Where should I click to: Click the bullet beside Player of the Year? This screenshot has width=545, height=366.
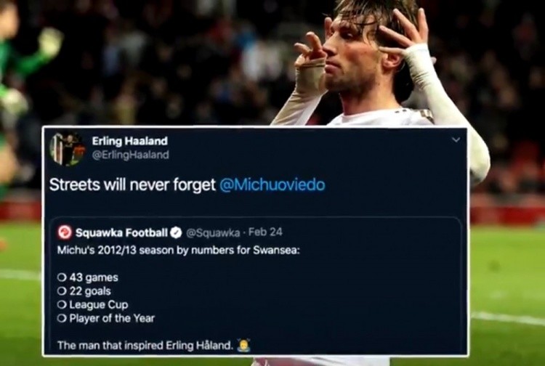(x=62, y=318)
